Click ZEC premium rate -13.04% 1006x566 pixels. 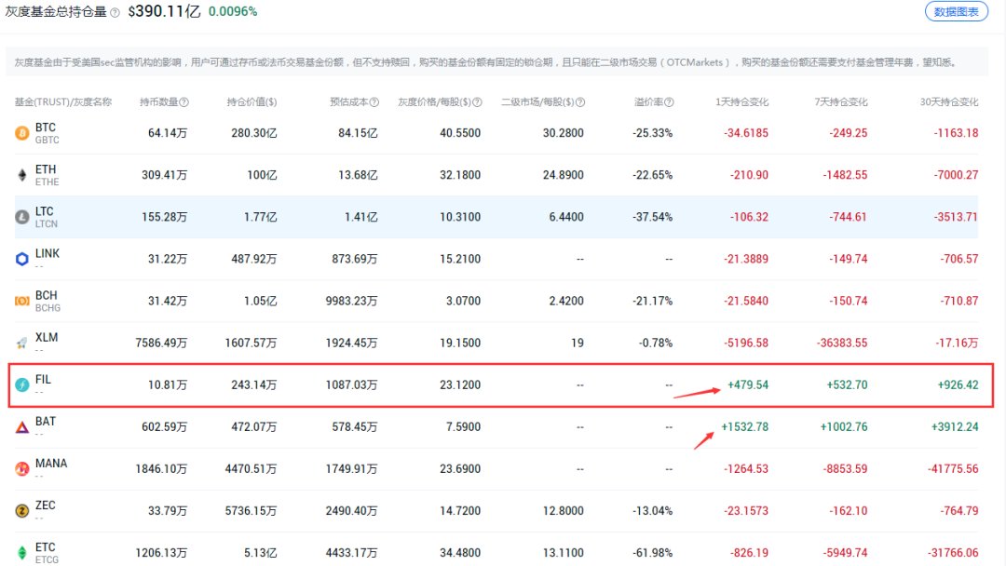click(x=652, y=511)
